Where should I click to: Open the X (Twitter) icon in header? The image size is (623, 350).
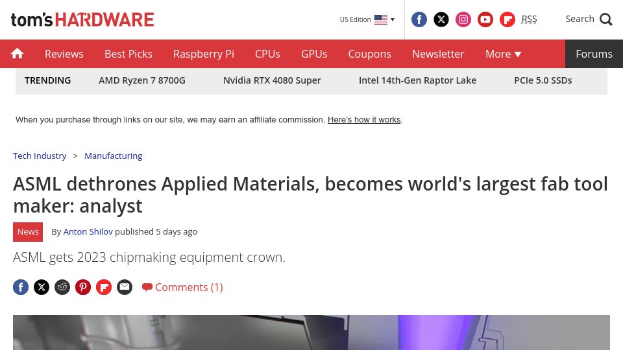click(x=441, y=19)
